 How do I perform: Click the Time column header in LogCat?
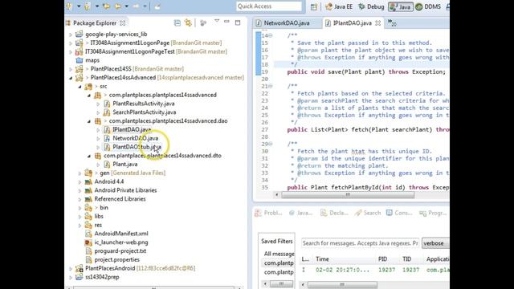(322, 259)
